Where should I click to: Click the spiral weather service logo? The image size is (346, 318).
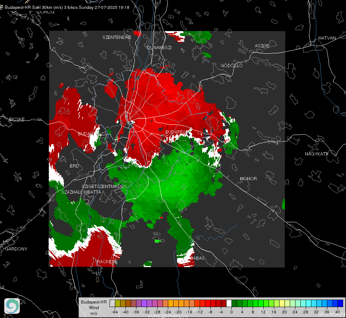[x=12, y=306]
